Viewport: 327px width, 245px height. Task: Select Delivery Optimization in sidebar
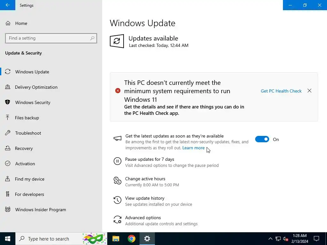click(51, 87)
